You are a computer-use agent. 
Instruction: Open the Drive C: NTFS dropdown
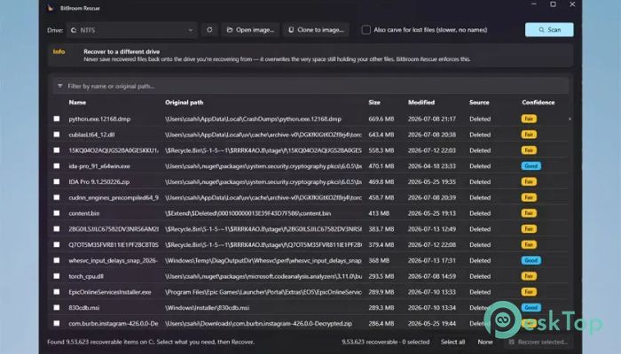pos(132,30)
